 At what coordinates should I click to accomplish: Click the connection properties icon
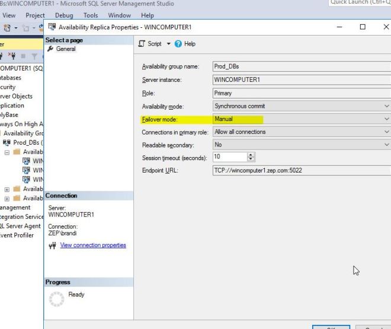52,245
